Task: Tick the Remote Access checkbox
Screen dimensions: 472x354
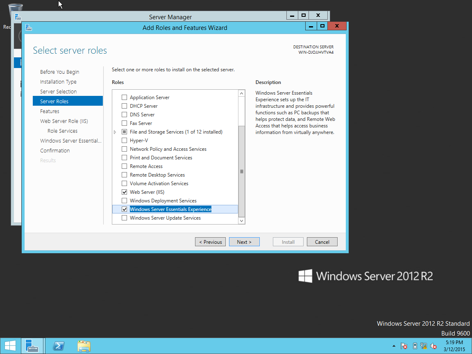Action: point(124,166)
